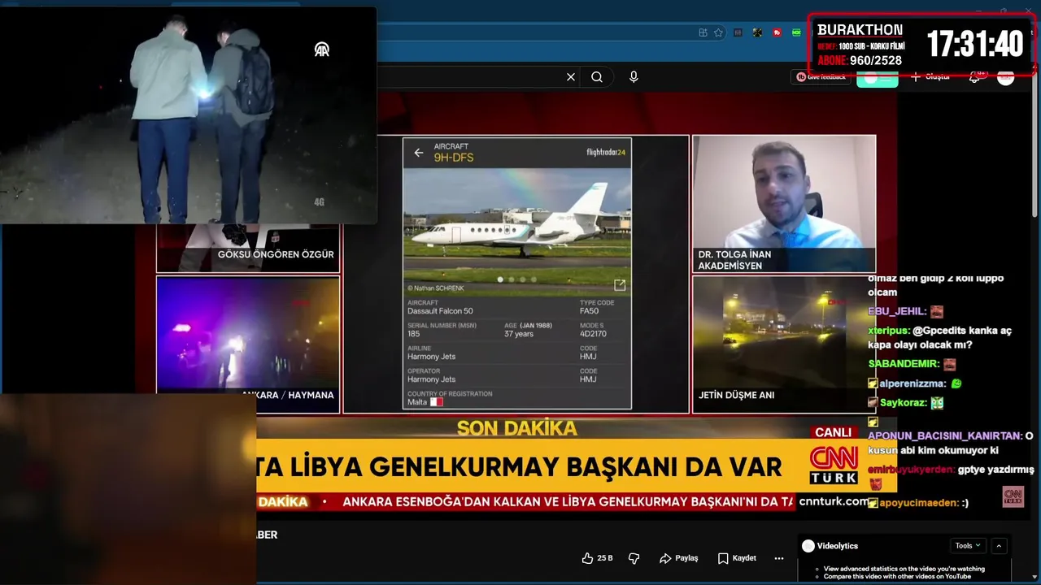The height and width of the screenshot is (585, 1041).
Task: Click chat username APONUN_BACISINI_KANIRTAN
Action: pyautogui.click(x=944, y=436)
